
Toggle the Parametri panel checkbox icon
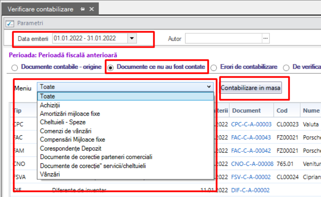click(x=10, y=24)
